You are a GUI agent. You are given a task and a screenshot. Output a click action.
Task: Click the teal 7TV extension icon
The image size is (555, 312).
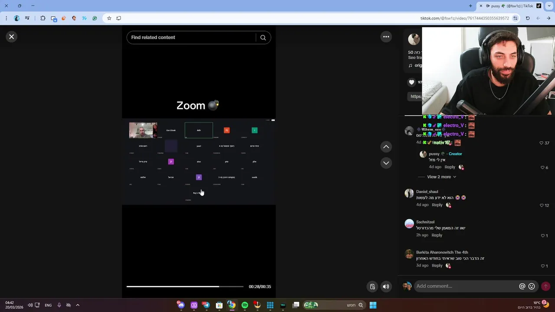[84, 18]
